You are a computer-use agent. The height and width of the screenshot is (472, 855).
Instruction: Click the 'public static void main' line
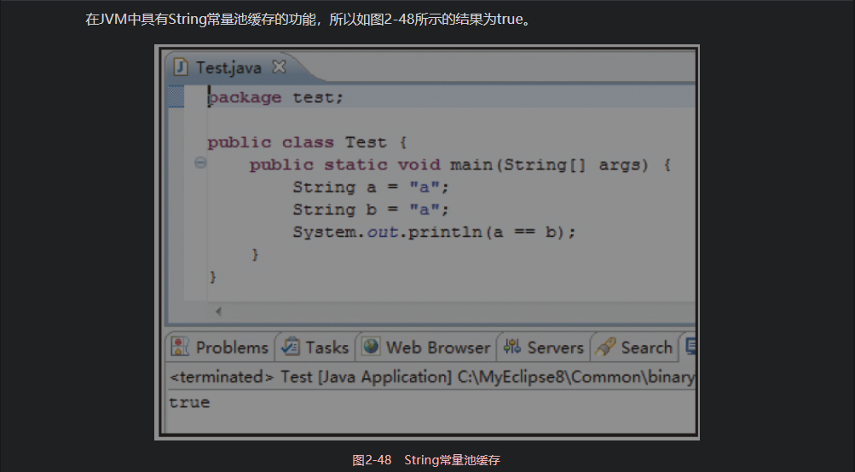pyautogui.click(x=460, y=165)
